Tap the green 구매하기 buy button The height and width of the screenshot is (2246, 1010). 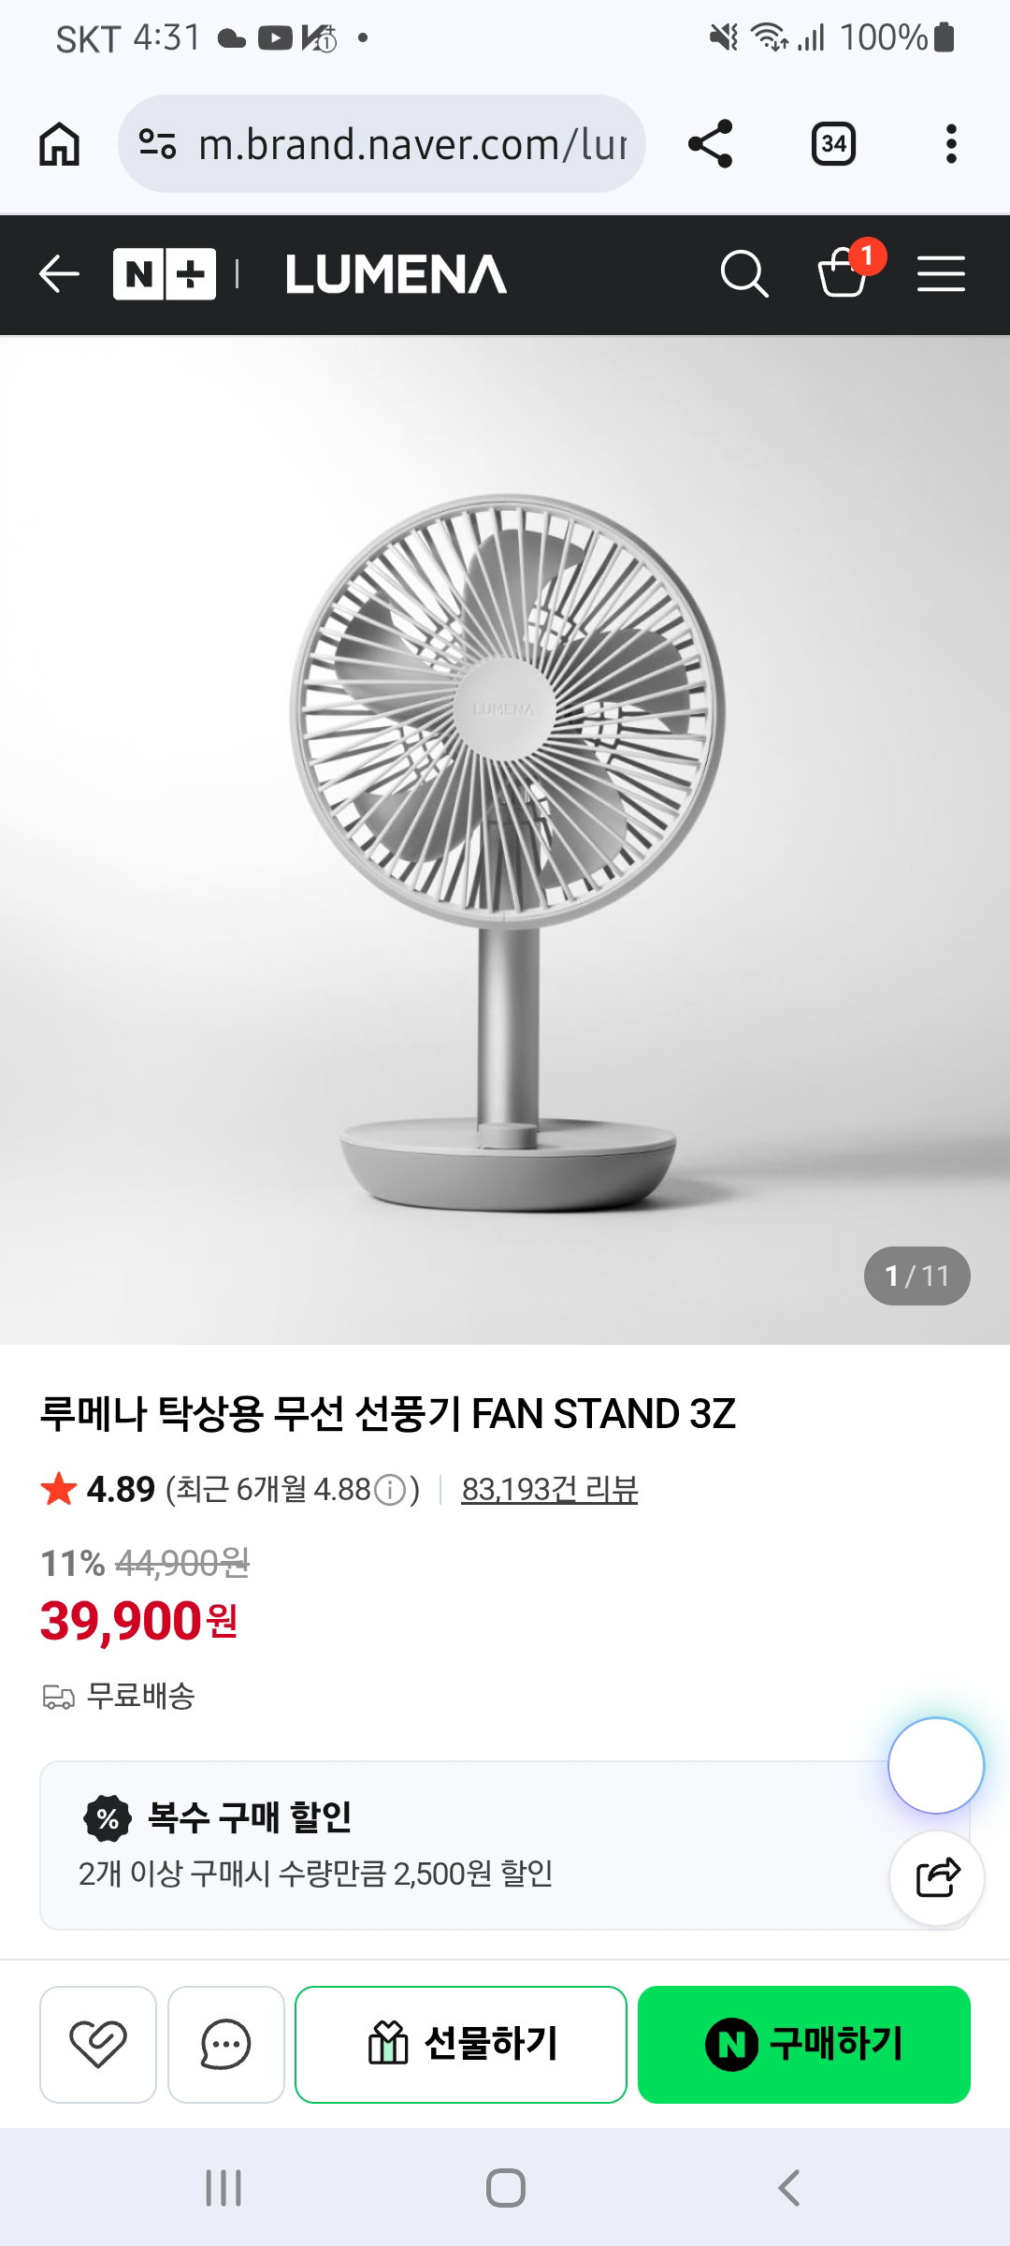click(804, 2044)
